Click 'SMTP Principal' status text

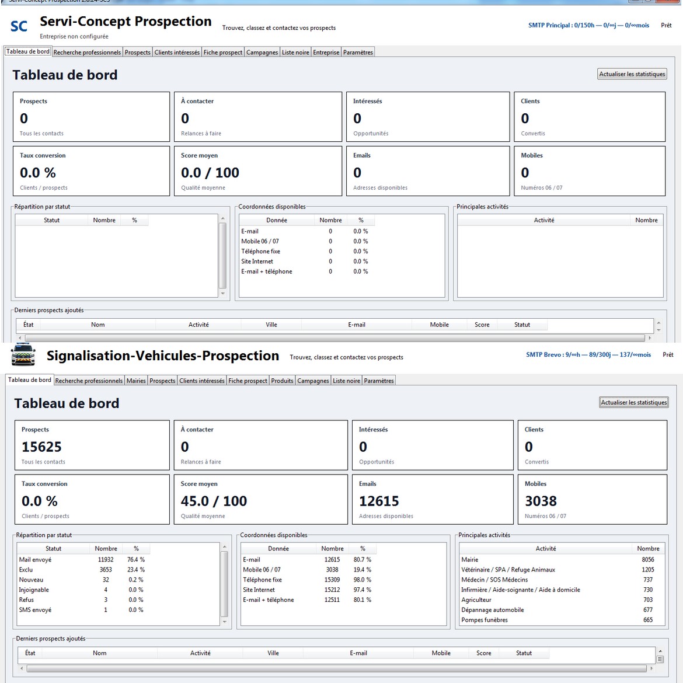click(x=588, y=25)
